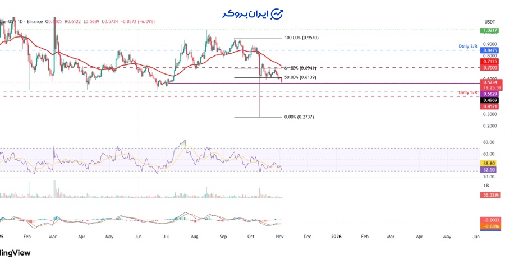This screenshot has height=264, width=505.
Task: Click the black 0.4969 price tag
Action: pos(489,100)
